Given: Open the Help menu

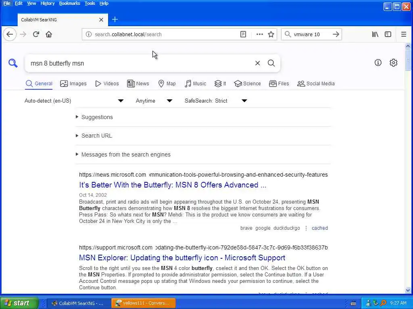Looking at the screenshot, I should (x=104, y=3).
